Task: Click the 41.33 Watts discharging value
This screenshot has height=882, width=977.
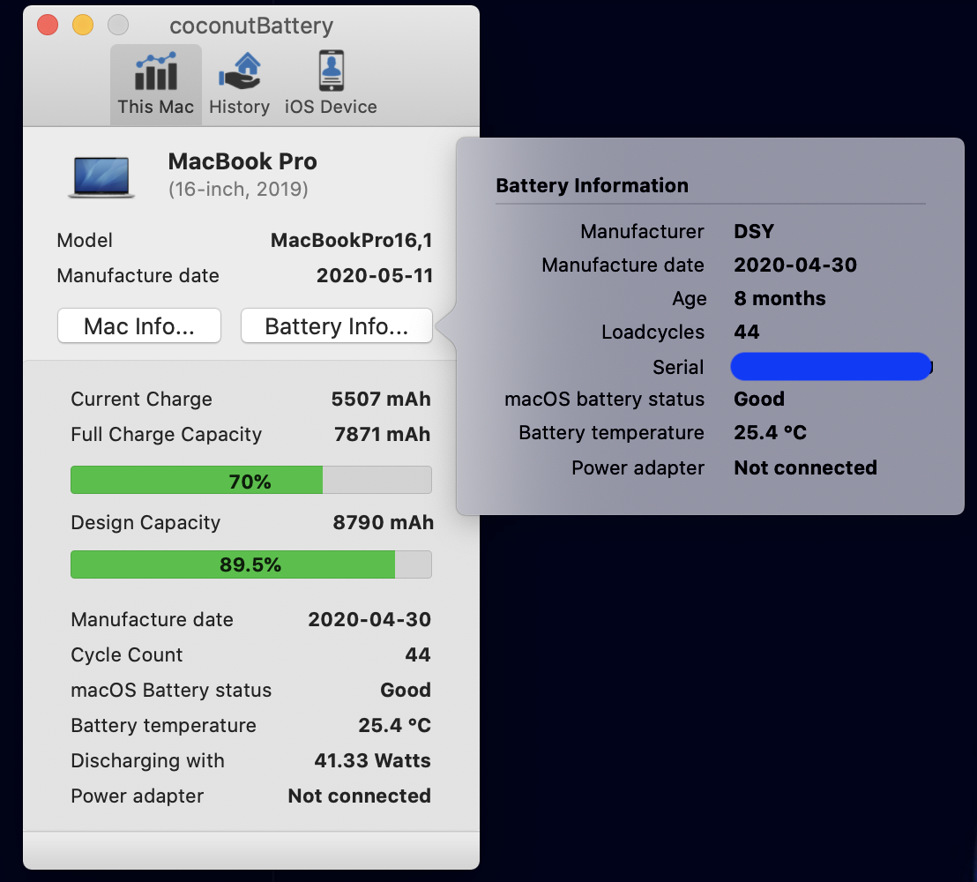Action: coord(372,760)
